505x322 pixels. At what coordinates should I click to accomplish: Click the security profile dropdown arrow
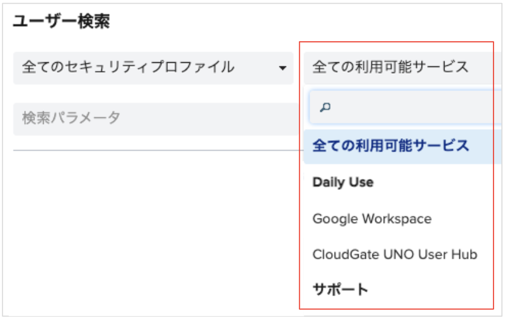282,68
